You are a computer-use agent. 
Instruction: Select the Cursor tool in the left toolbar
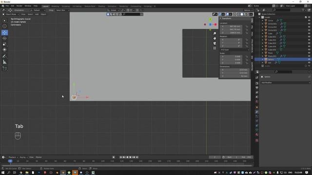click(4, 26)
